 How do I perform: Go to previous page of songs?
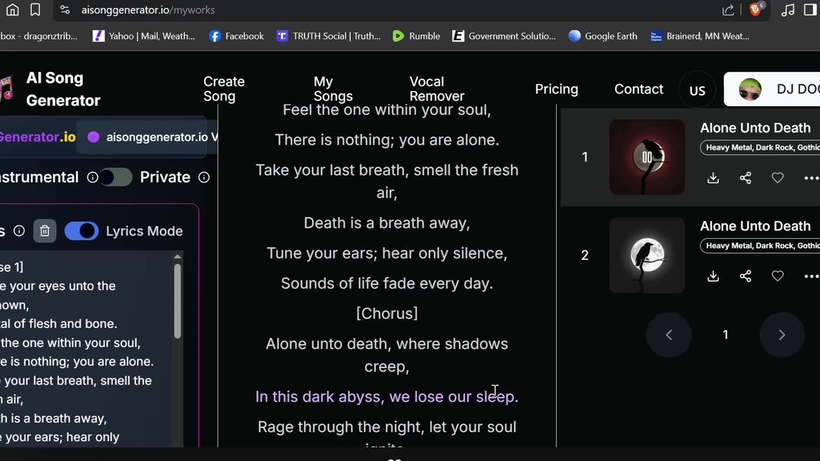click(x=669, y=335)
